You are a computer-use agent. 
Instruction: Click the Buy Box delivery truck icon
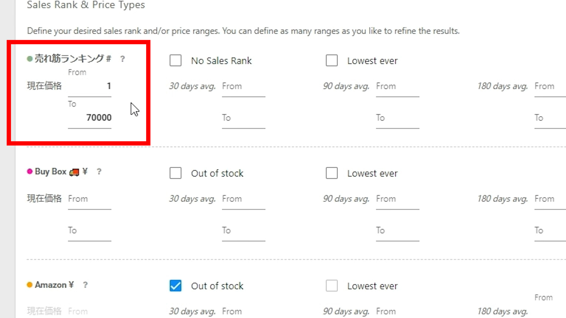(74, 172)
